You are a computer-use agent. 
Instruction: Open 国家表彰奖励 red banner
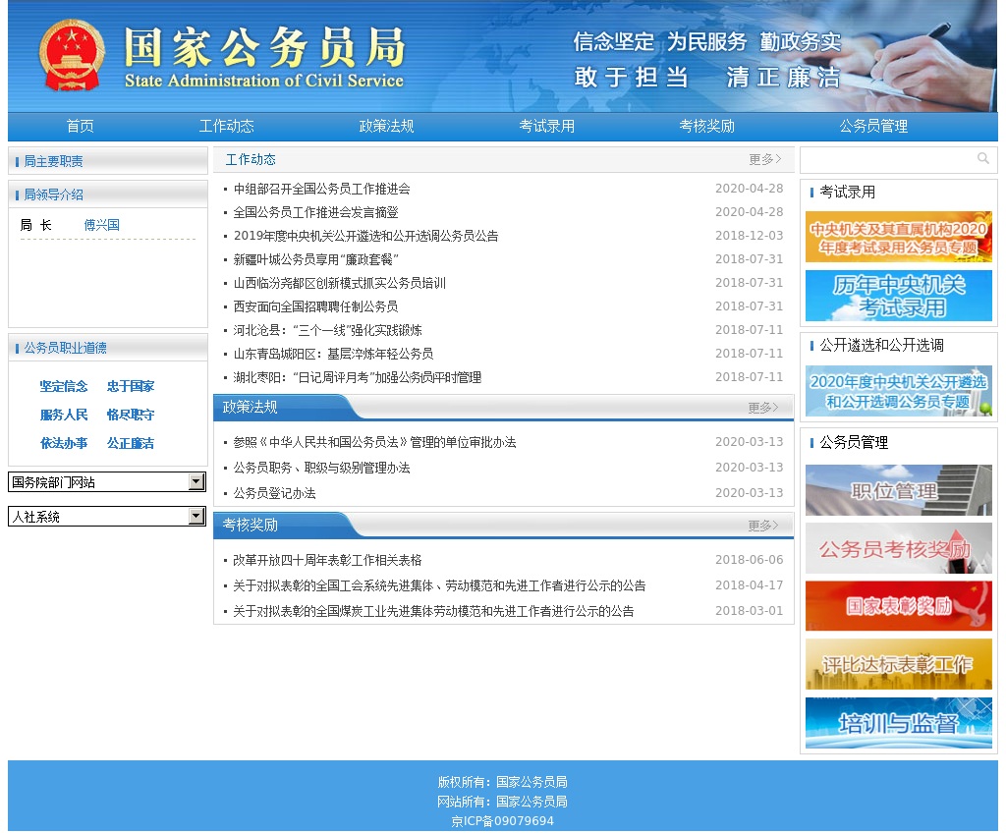pyautogui.click(x=898, y=606)
